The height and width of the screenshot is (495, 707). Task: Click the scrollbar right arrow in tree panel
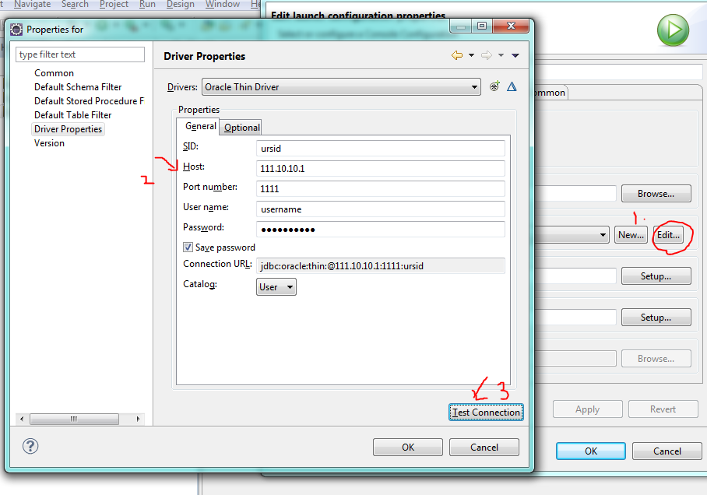pos(138,419)
